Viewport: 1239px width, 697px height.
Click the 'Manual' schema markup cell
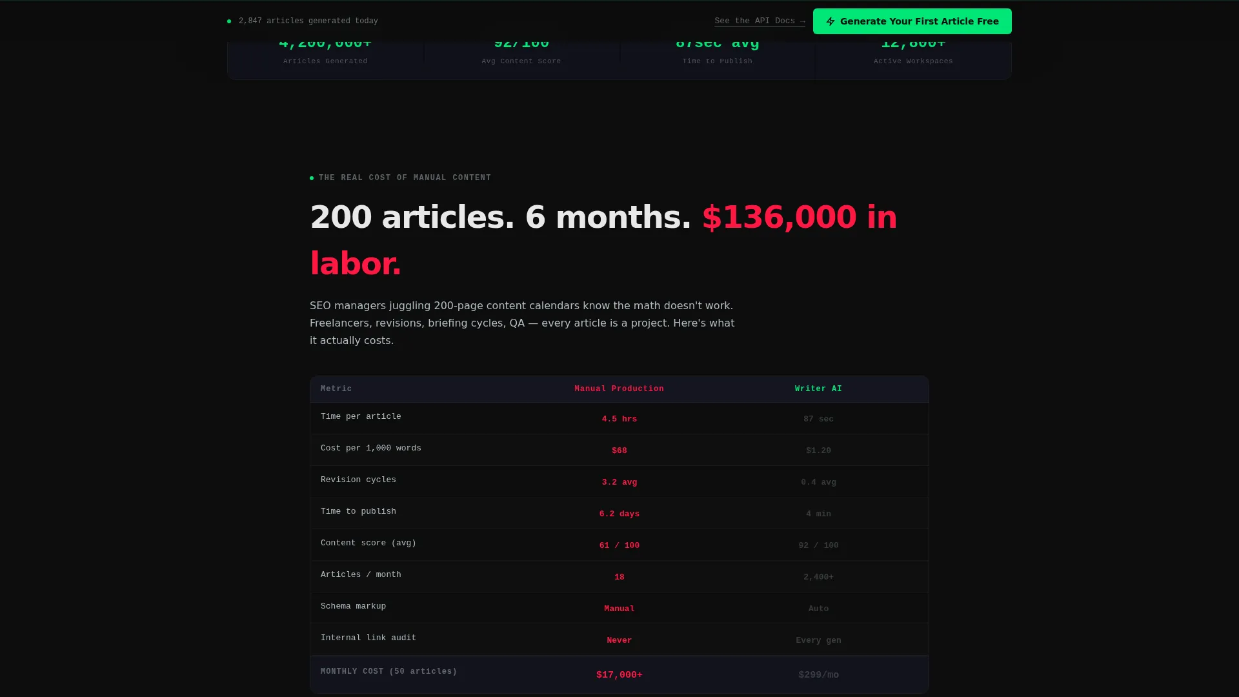pyautogui.click(x=619, y=609)
